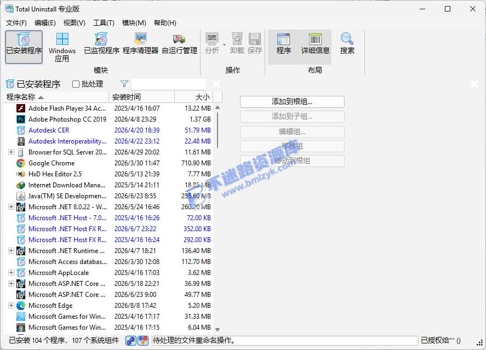Open the 模块(M) menu
Image resolution: width=486 pixels, height=350 pixels.
(x=134, y=23)
